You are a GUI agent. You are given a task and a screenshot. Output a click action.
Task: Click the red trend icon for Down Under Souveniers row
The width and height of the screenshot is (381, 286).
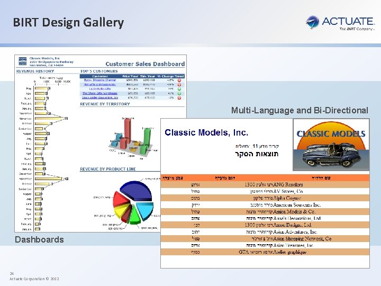(179, 98)
